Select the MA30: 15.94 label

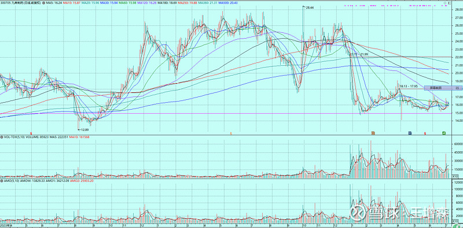point(109,3)
